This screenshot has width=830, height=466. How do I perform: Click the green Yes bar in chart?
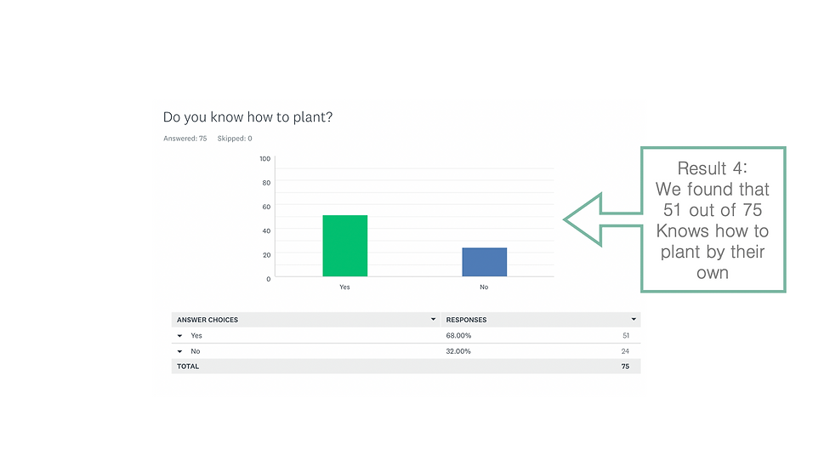tap(345, 246)
